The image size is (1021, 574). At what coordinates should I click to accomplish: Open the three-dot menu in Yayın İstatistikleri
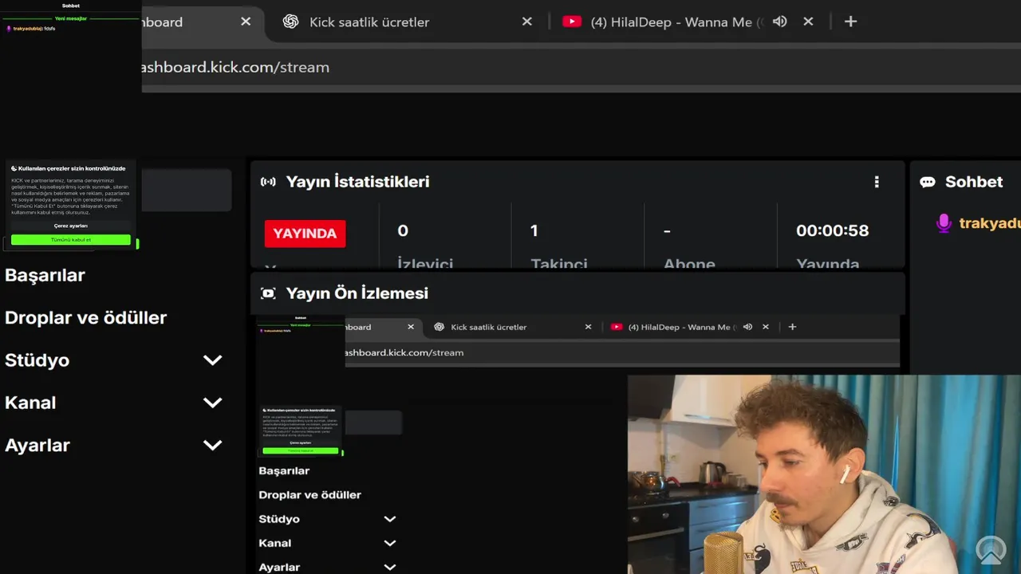(877, 182)
